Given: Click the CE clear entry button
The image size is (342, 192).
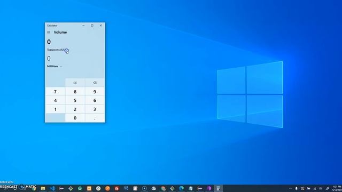Looking at the screenshot, I should (75, 83).
